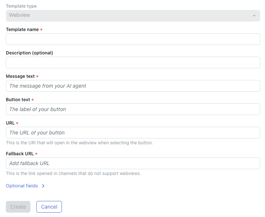The image size is (265, 217).
Task: Click the URL of your button field
Action: (x=133, y=133)
